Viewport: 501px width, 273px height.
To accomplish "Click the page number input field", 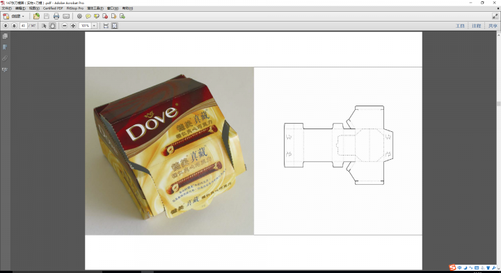I will pos(24,26).
